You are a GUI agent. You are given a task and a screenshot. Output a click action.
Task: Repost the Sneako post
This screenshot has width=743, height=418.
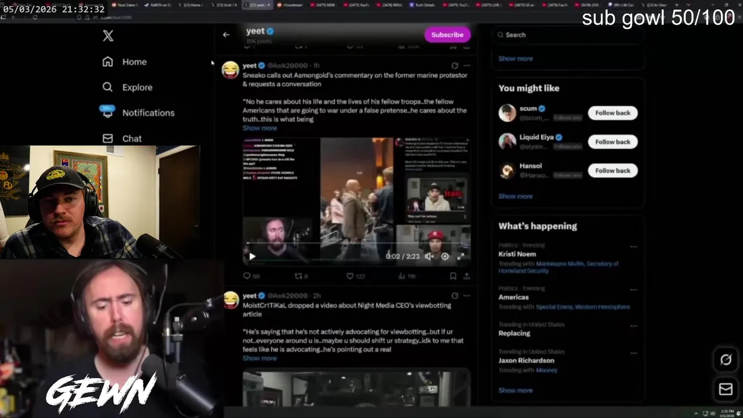[x=301, y=276]
